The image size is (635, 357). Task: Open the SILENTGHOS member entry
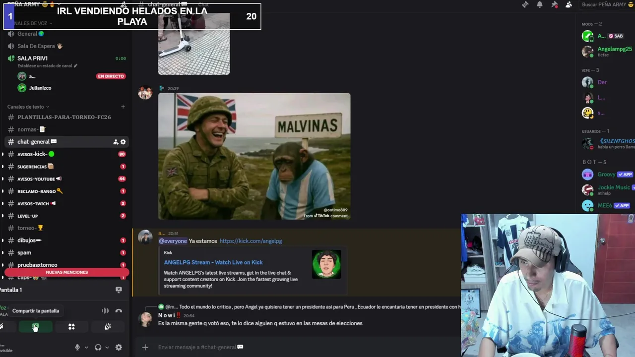(608, 144)
